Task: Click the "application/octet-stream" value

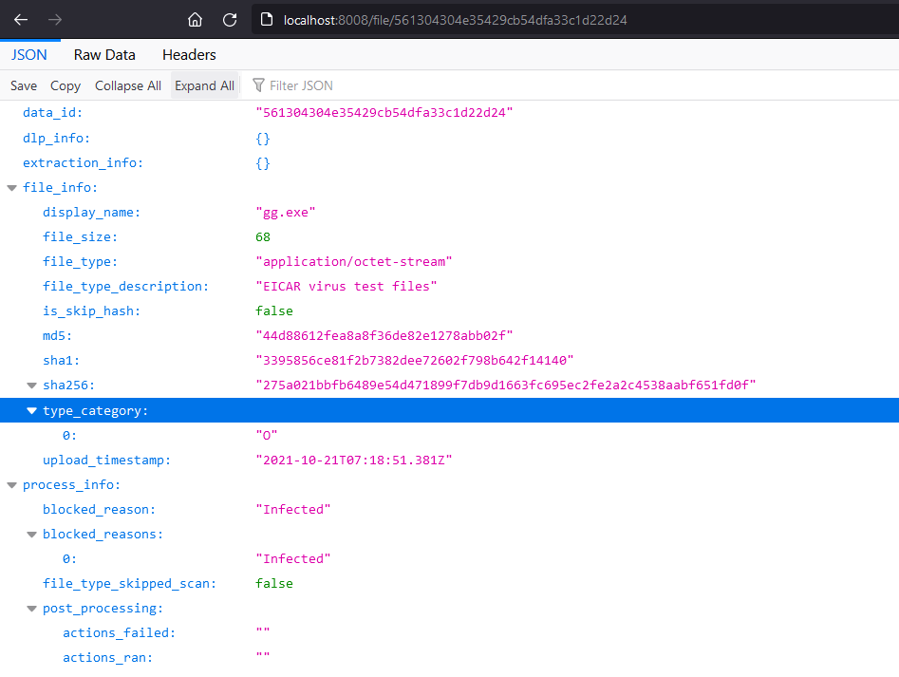Action: (x=354, y=262)
